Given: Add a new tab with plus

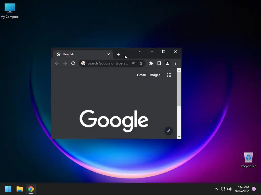Looking at the screenshot, I should coord(118,54).
